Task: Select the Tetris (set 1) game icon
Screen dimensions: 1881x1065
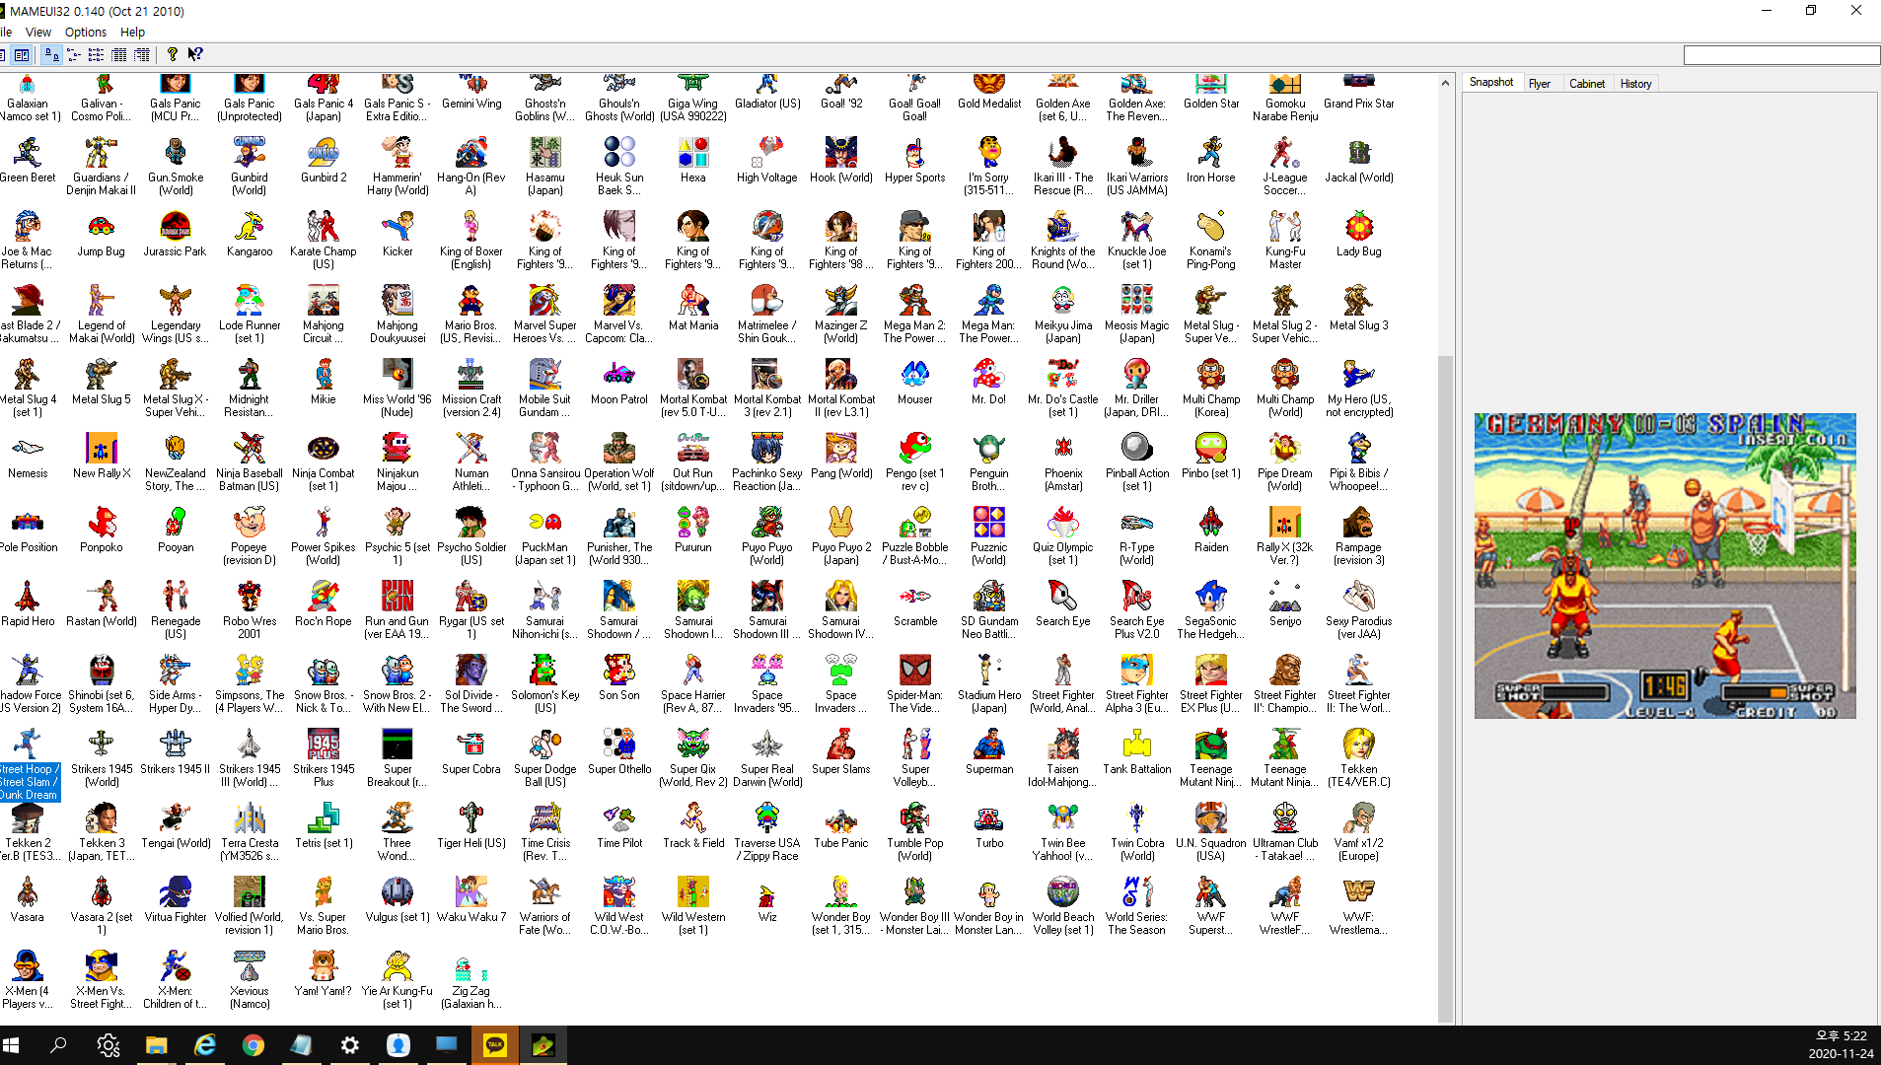Action: pos(324,818)
